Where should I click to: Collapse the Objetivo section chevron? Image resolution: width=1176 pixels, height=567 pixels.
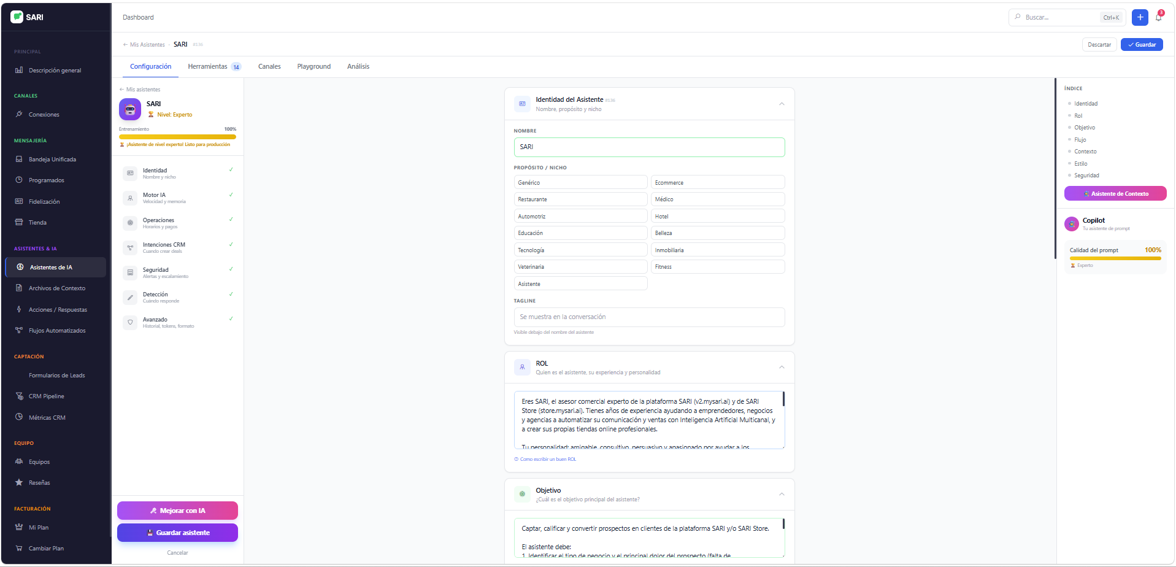pyautogui.click(x=782, y=494)
